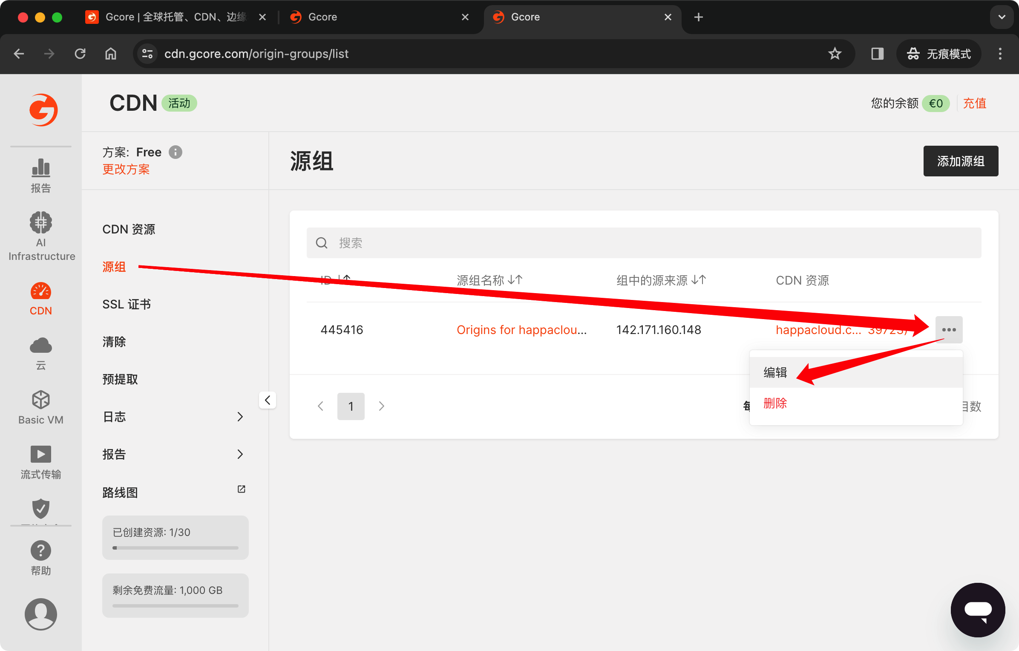
Task: Go forward in browser history
Action: pyautogui.click(x=49, y=54)
